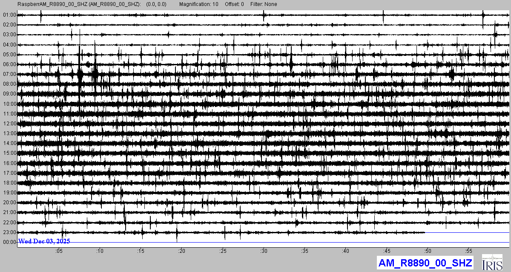The height and width of the screenshot is (272, 511).
Task: Select the 05:00 hour trace label
Action: [x=9, y=55]
